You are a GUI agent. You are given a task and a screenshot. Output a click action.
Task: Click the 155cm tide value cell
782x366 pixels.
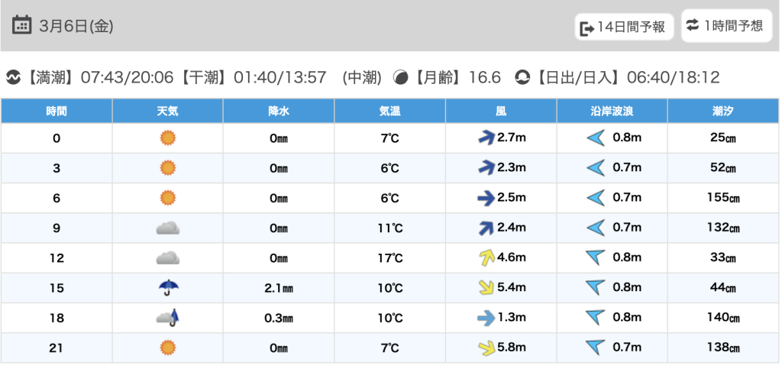point(722,198)
